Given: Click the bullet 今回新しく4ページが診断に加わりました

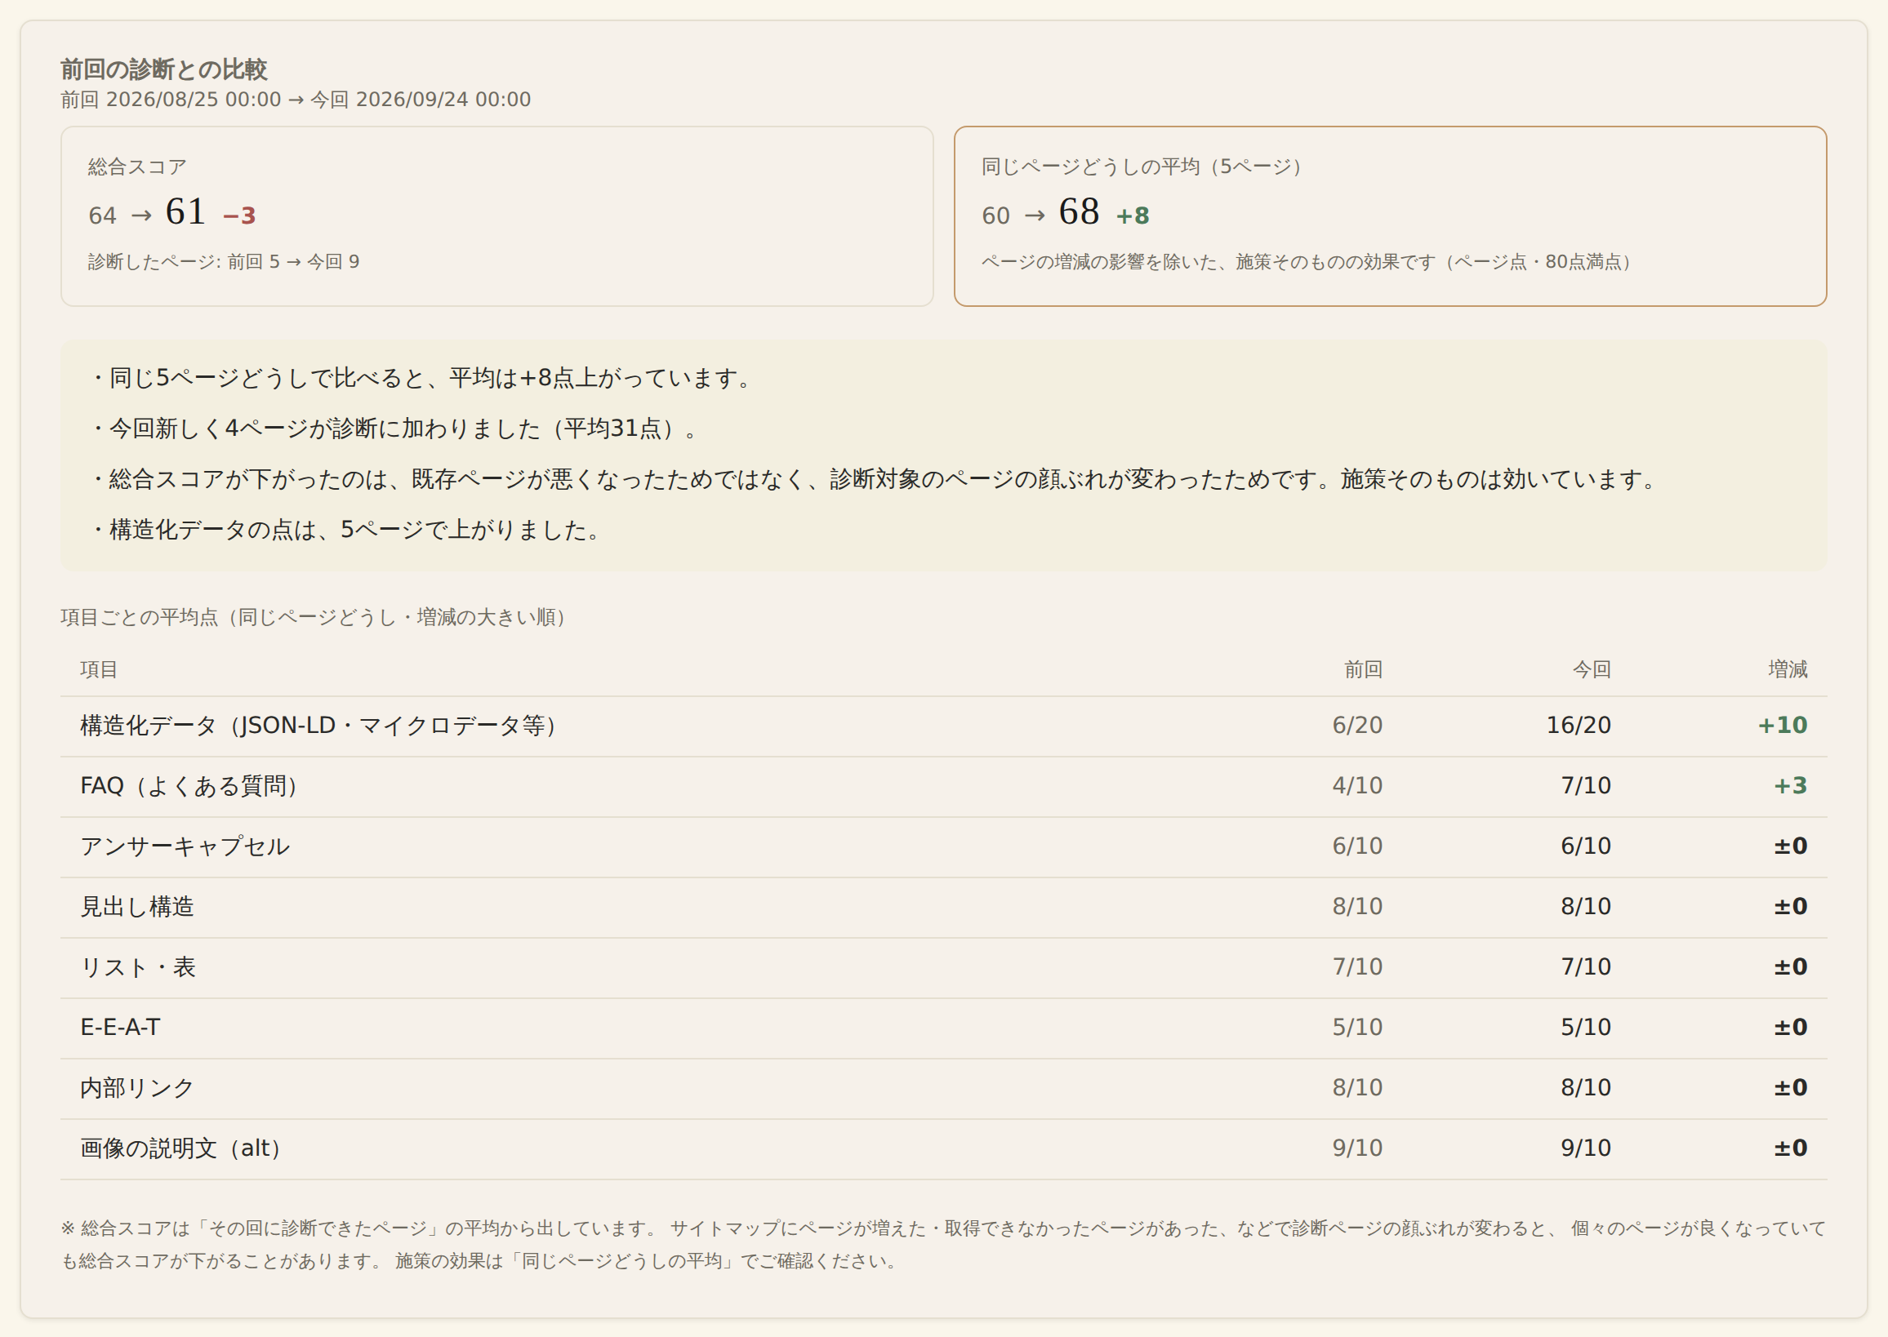Looking at the screenshot, I should (396, 428).
